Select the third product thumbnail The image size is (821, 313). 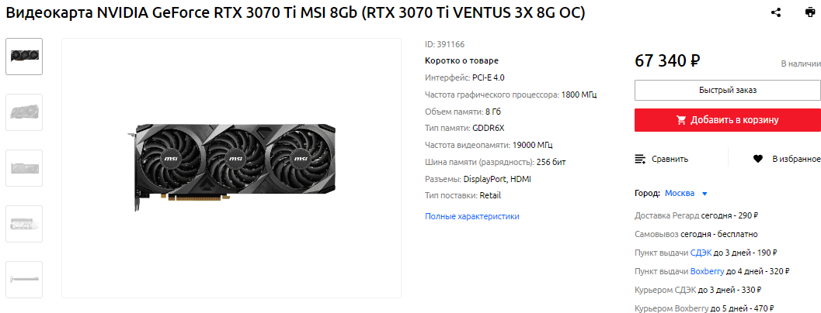point(24,168)
